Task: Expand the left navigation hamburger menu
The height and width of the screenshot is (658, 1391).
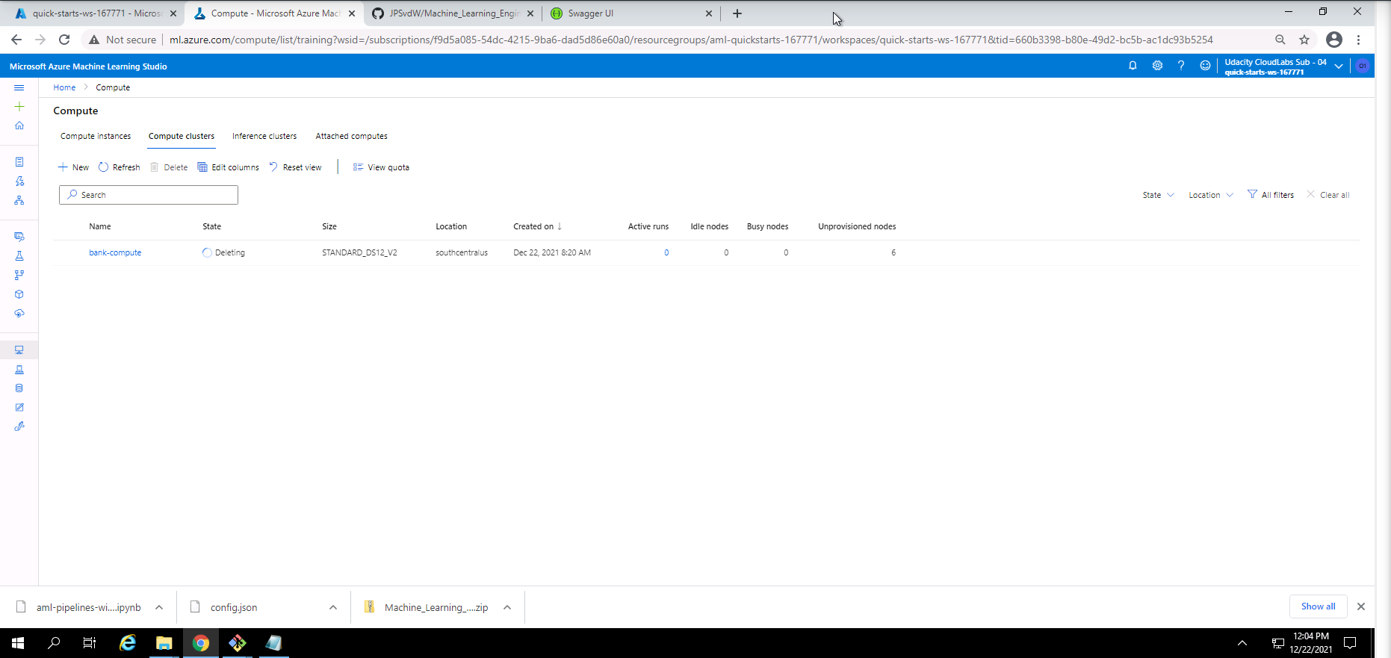Action: click(19, 87)
